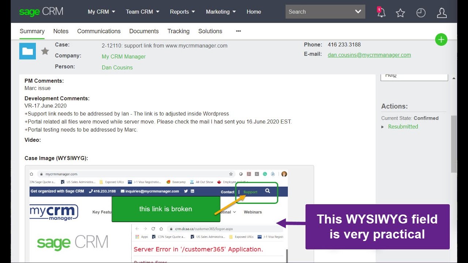Click the green plus new button

coord(441,39)
